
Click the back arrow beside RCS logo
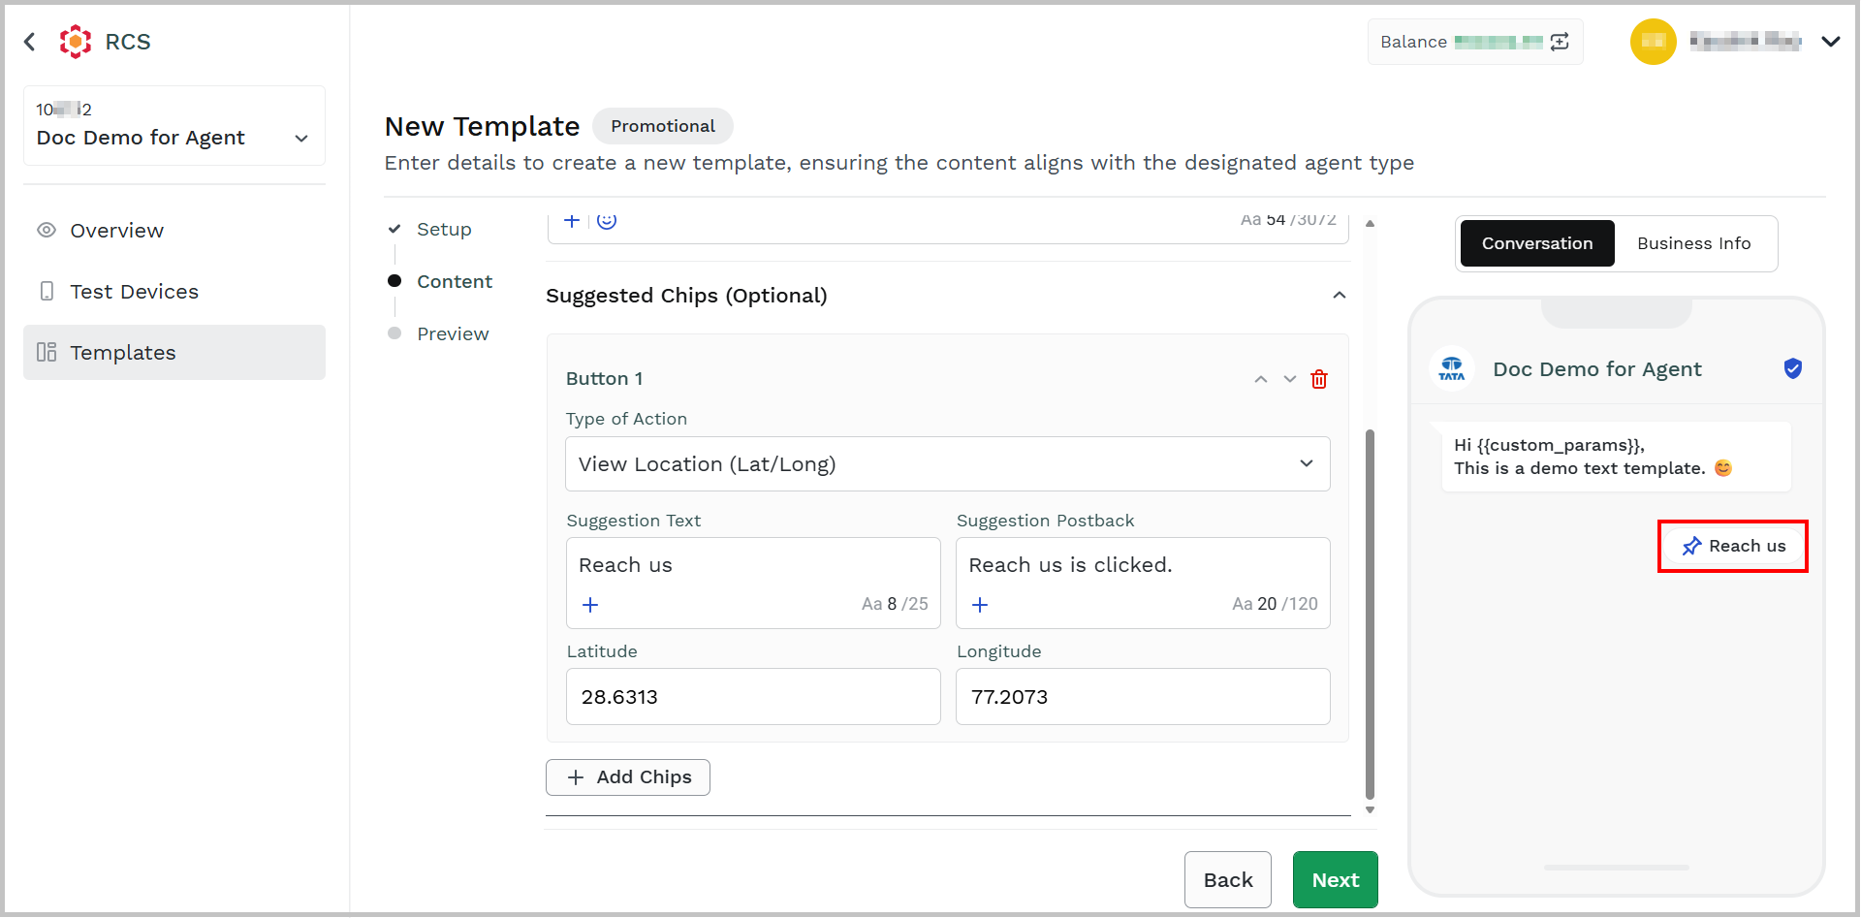30,42
